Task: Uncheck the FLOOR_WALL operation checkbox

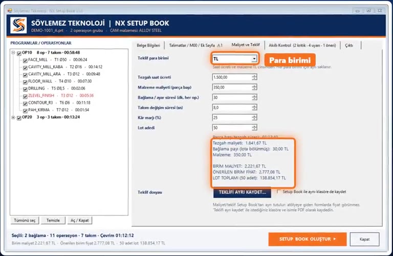Action: (25, 82)
